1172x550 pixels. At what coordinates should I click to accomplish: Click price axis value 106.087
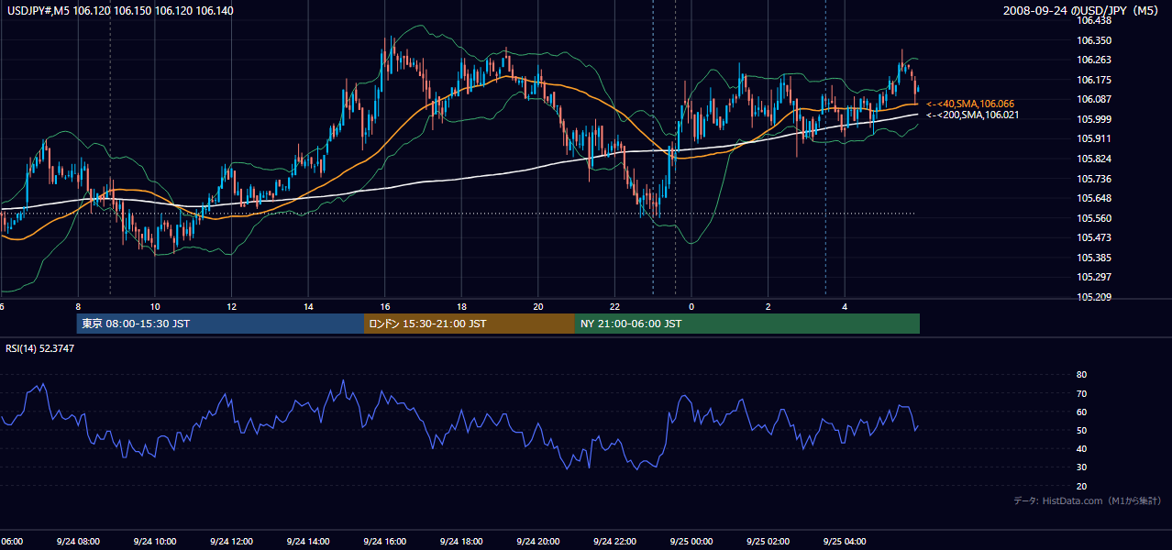[x=1094, y=99]
